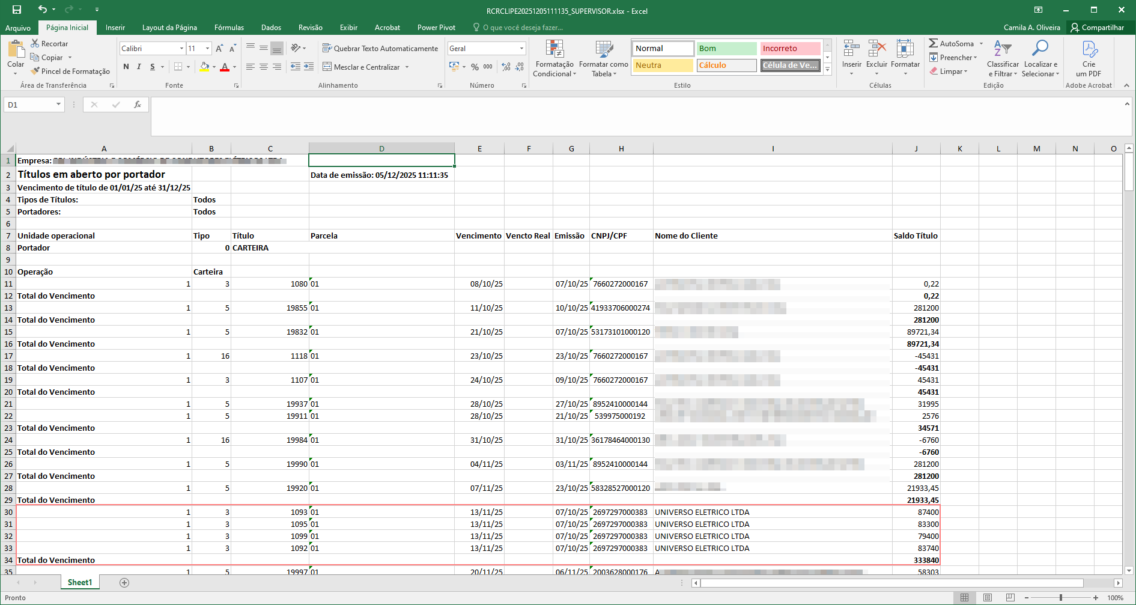Click the Format Painter brush icon
Screen dimensions: 1136x605
[x=35, y=71]
